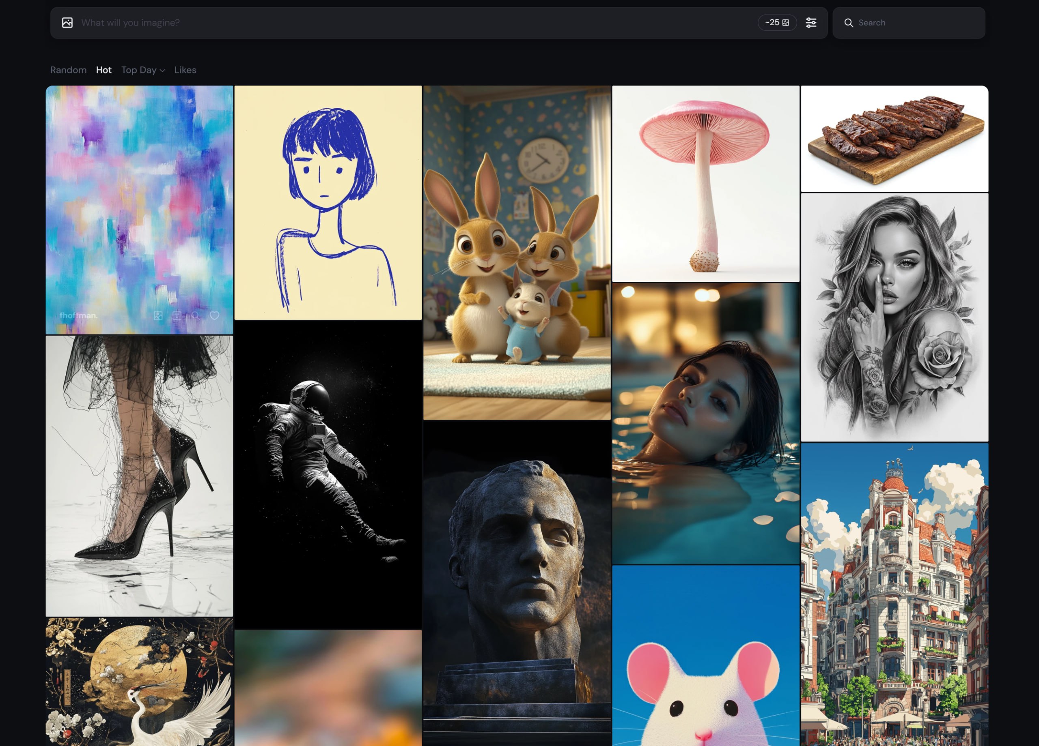Open the woman in pool photo
1039x746 pixels.
[x=705, y=423]
